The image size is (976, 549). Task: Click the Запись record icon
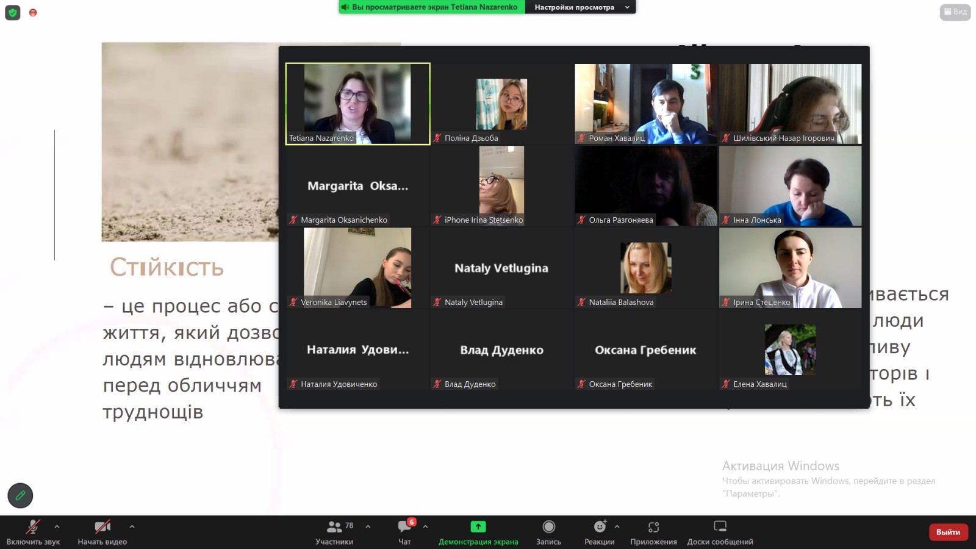548,526
